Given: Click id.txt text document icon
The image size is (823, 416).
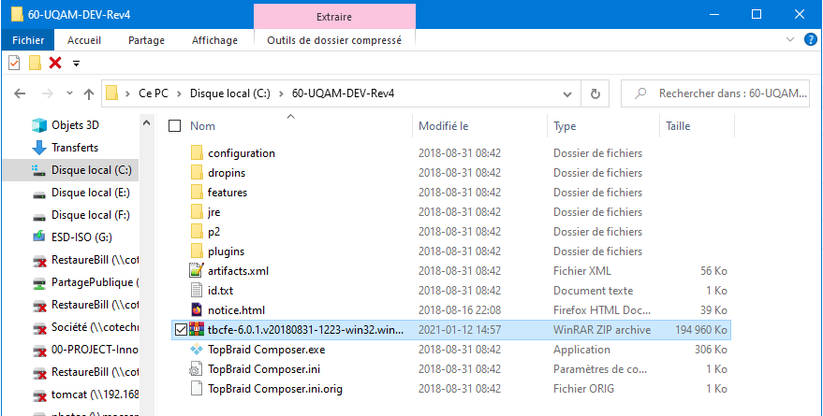Looking at the screenshot, I should click(x=196, y=290).
